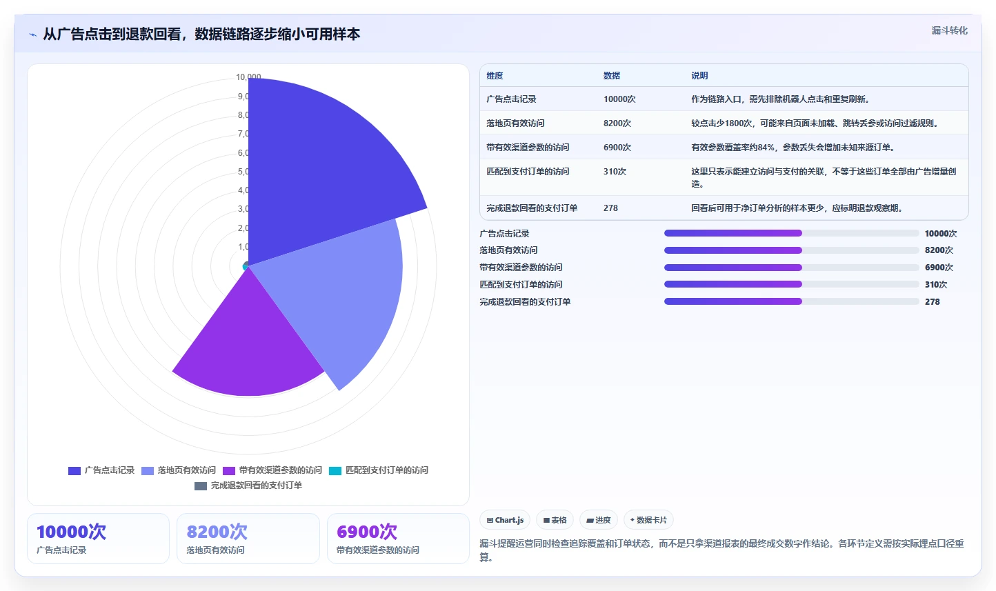Toggle 广告点击记录 legend color box
The image size is (996, 591).
tap(74, 470)
